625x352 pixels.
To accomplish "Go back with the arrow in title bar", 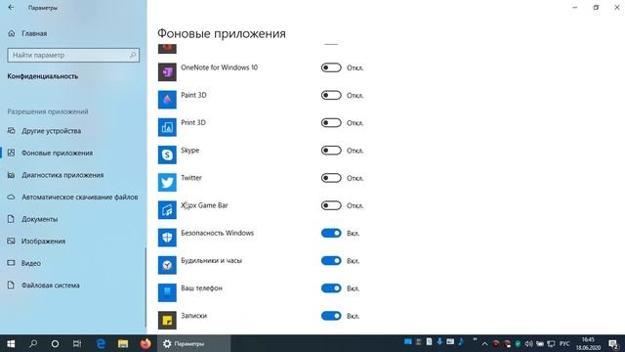I will click(11, 7).
